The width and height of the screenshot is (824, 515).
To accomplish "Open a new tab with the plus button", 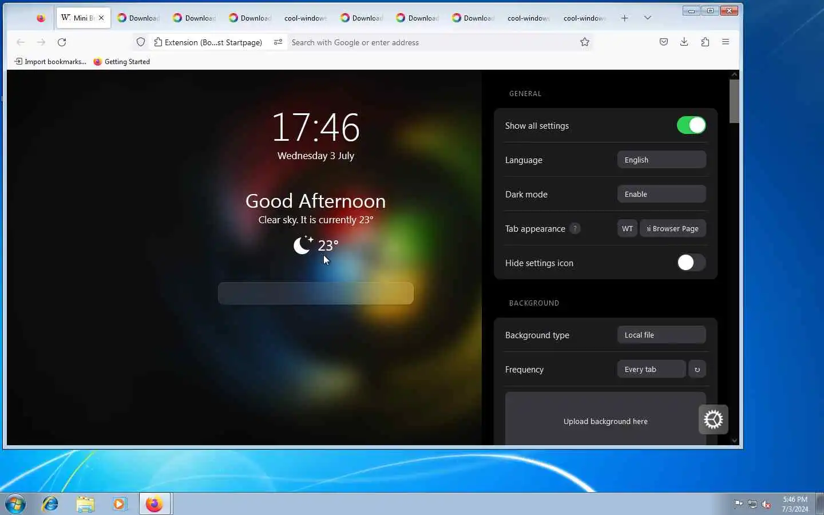I will [624, 18].
